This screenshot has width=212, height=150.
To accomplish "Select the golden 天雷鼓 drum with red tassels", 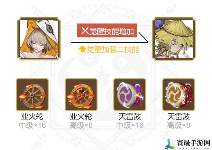I will [x=179, y=95].
